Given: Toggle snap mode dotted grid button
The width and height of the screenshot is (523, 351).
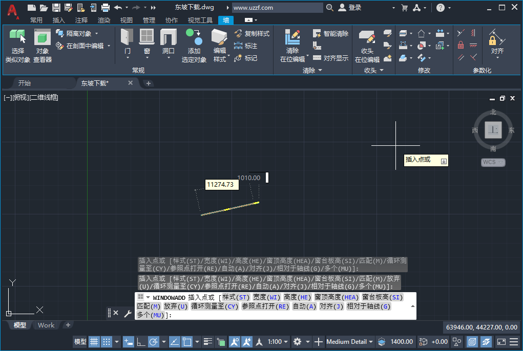Looking at the screenshot, I should tap(106, 342).
